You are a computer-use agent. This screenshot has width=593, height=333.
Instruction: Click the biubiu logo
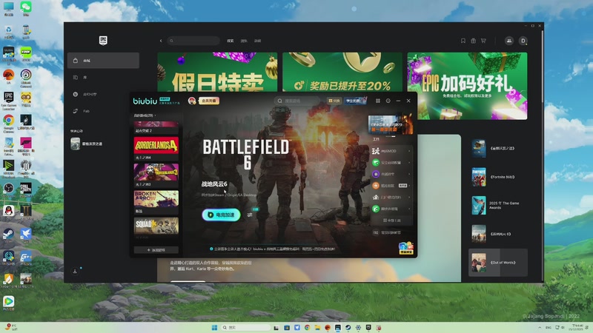pyautogui.click(x=145, y=101)
